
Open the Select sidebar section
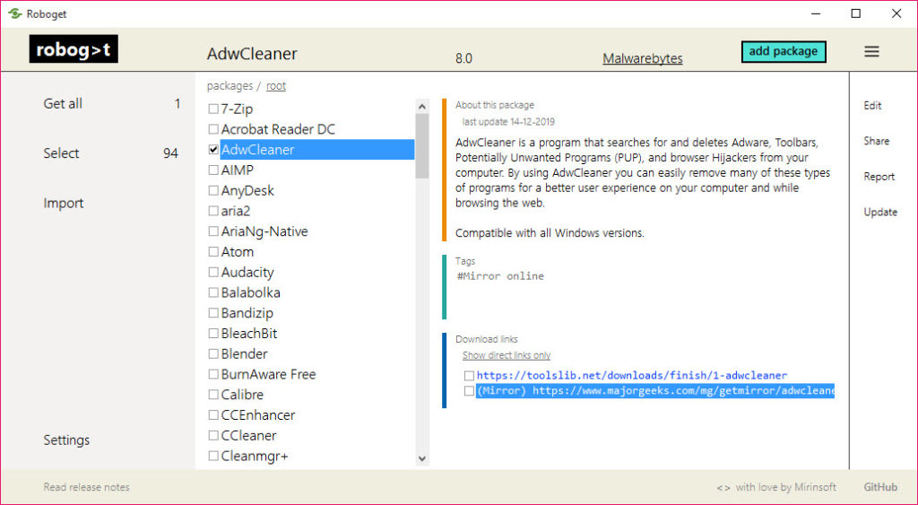coord(61,153)
